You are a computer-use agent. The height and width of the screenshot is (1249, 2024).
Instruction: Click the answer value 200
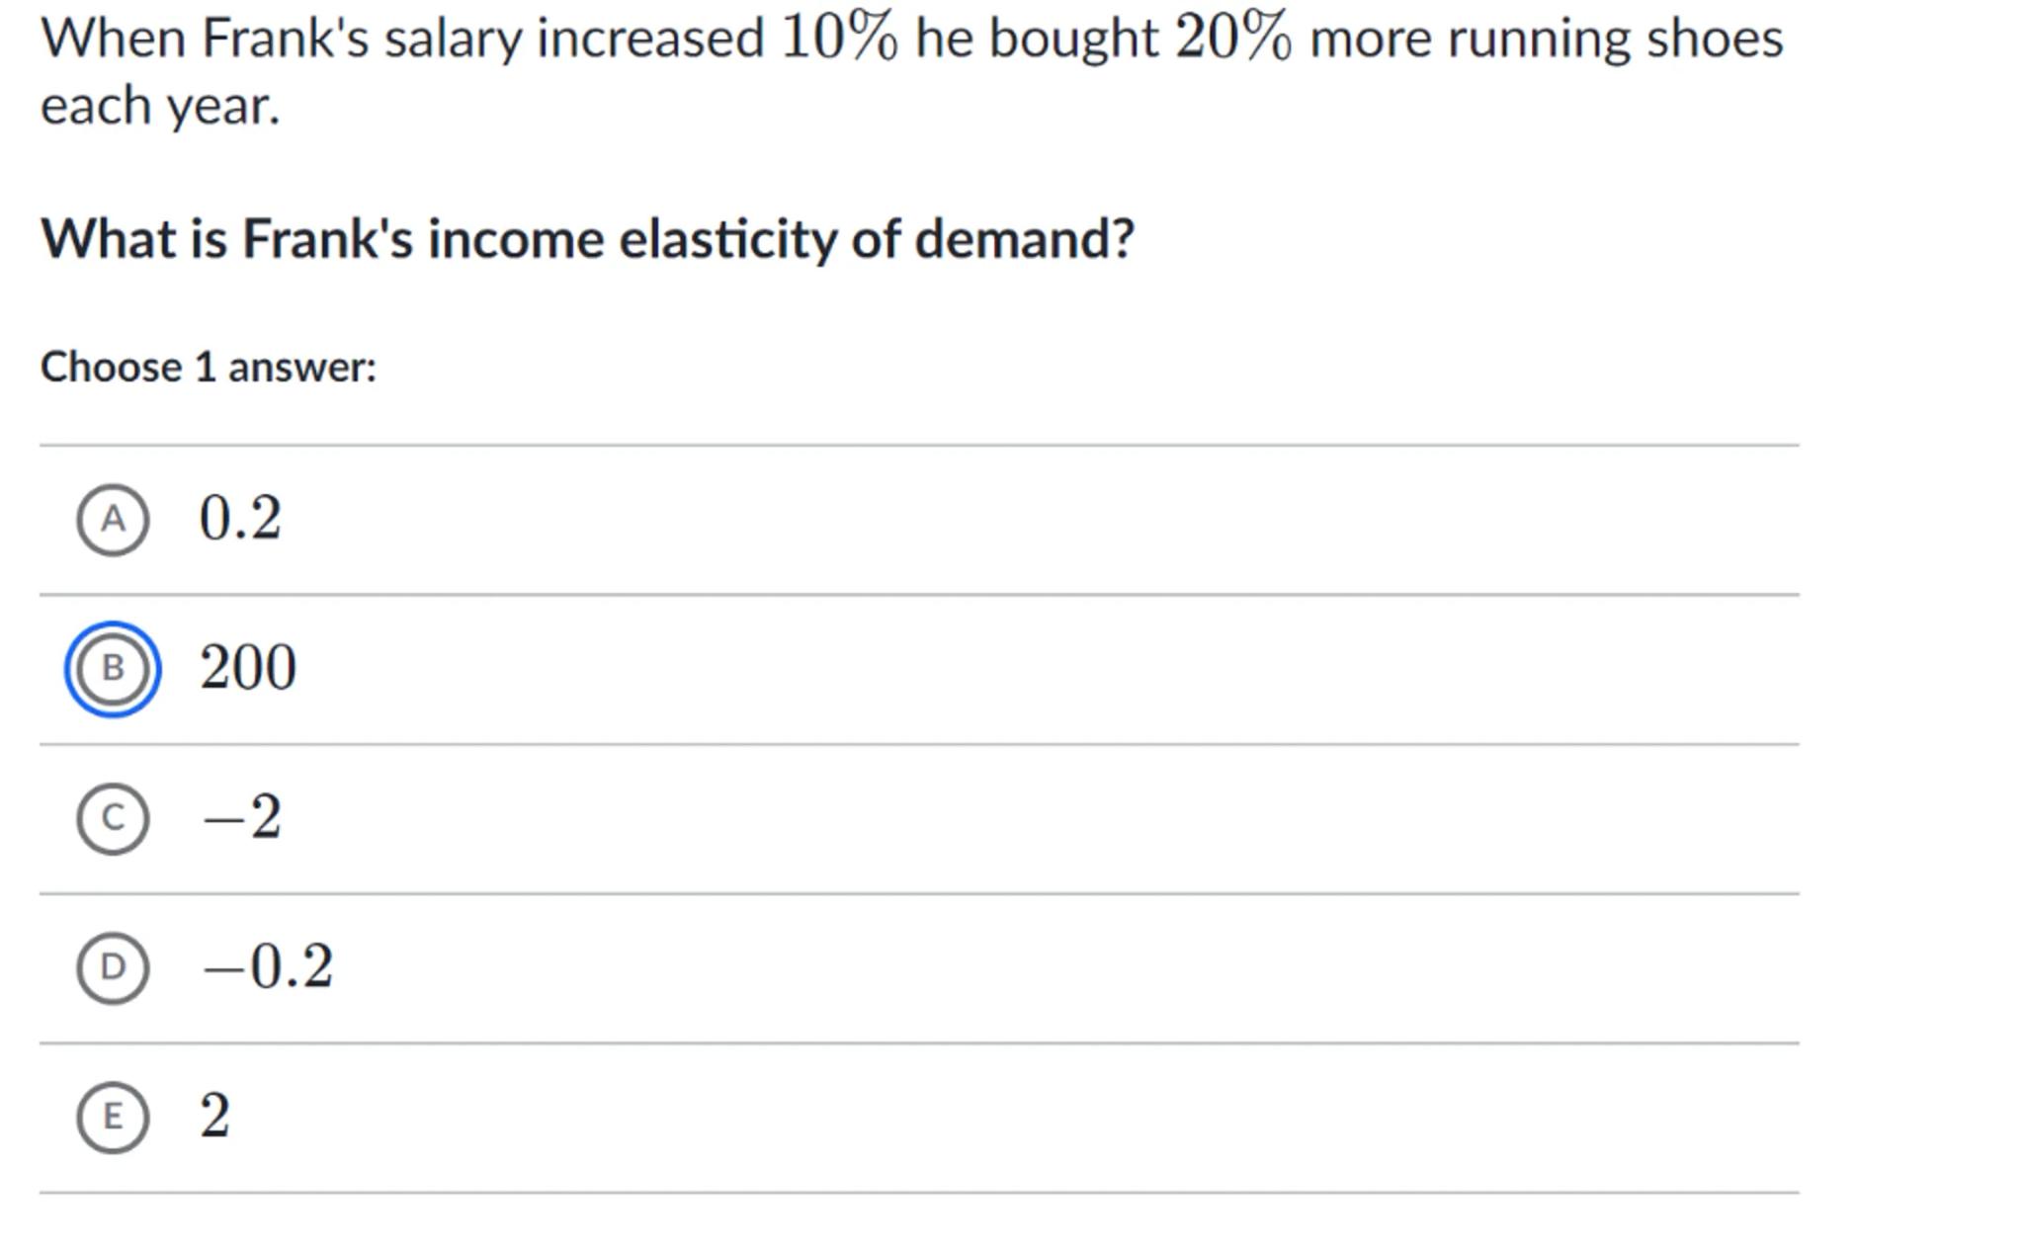248,668
